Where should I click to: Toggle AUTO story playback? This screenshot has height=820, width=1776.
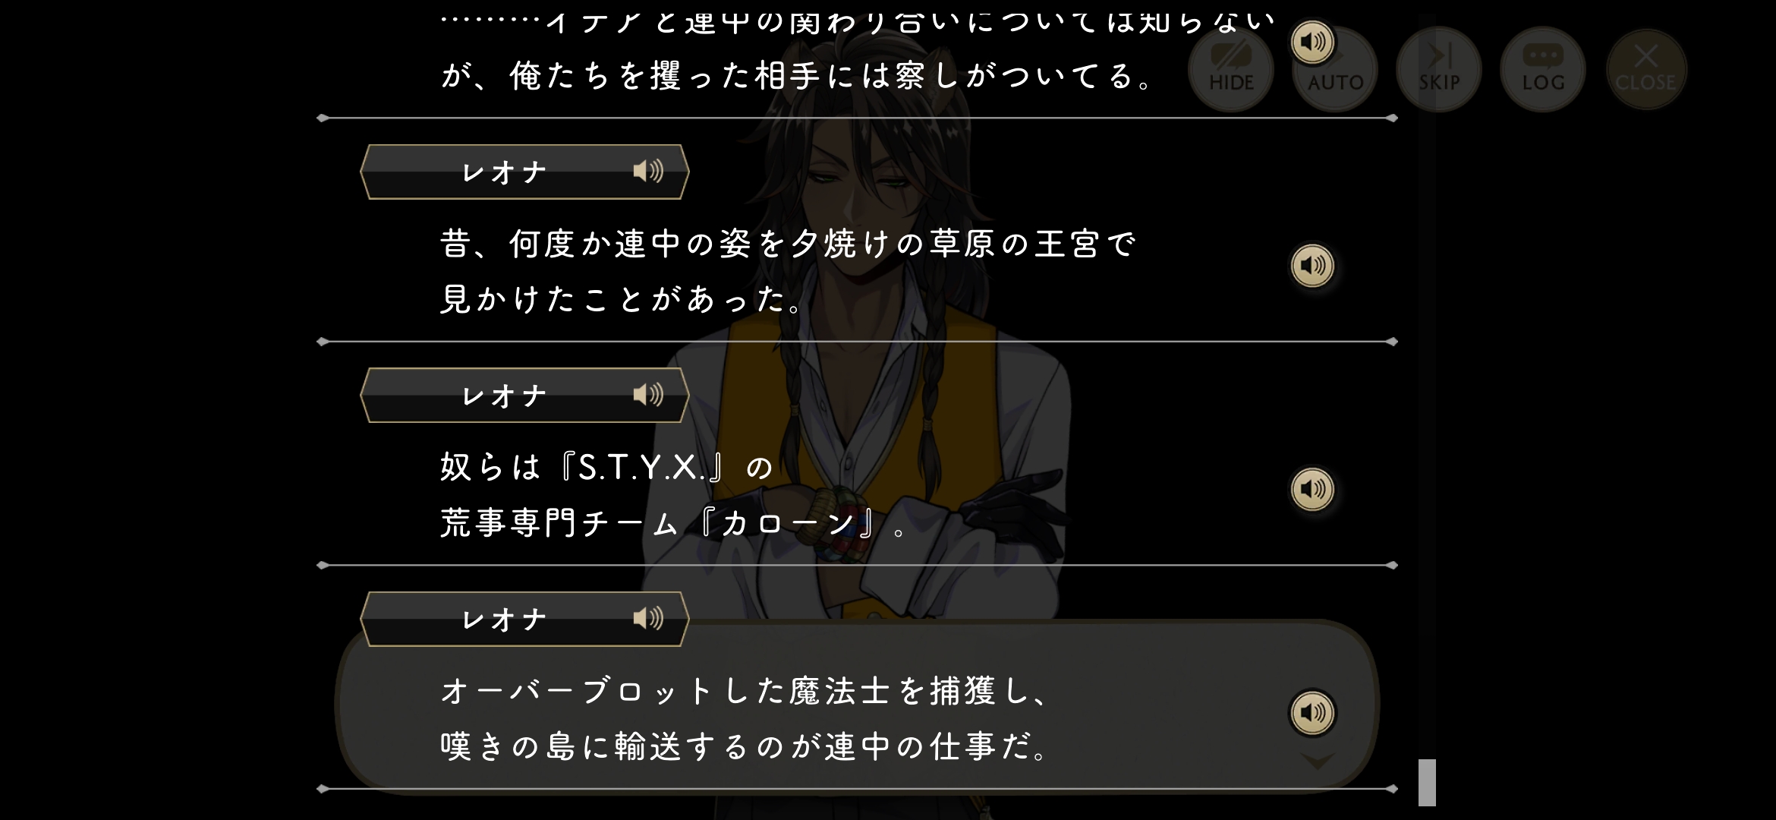1336,70
